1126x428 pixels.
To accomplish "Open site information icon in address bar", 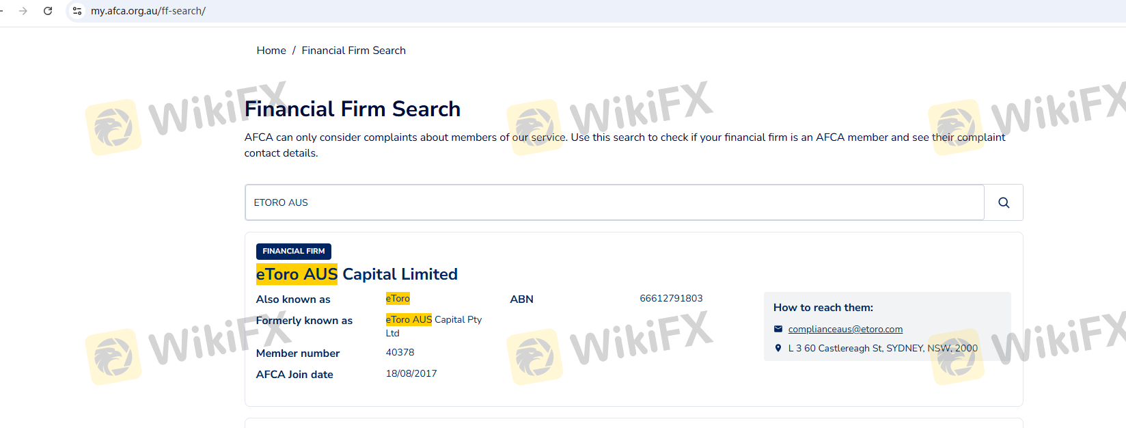I will (77, 11).
